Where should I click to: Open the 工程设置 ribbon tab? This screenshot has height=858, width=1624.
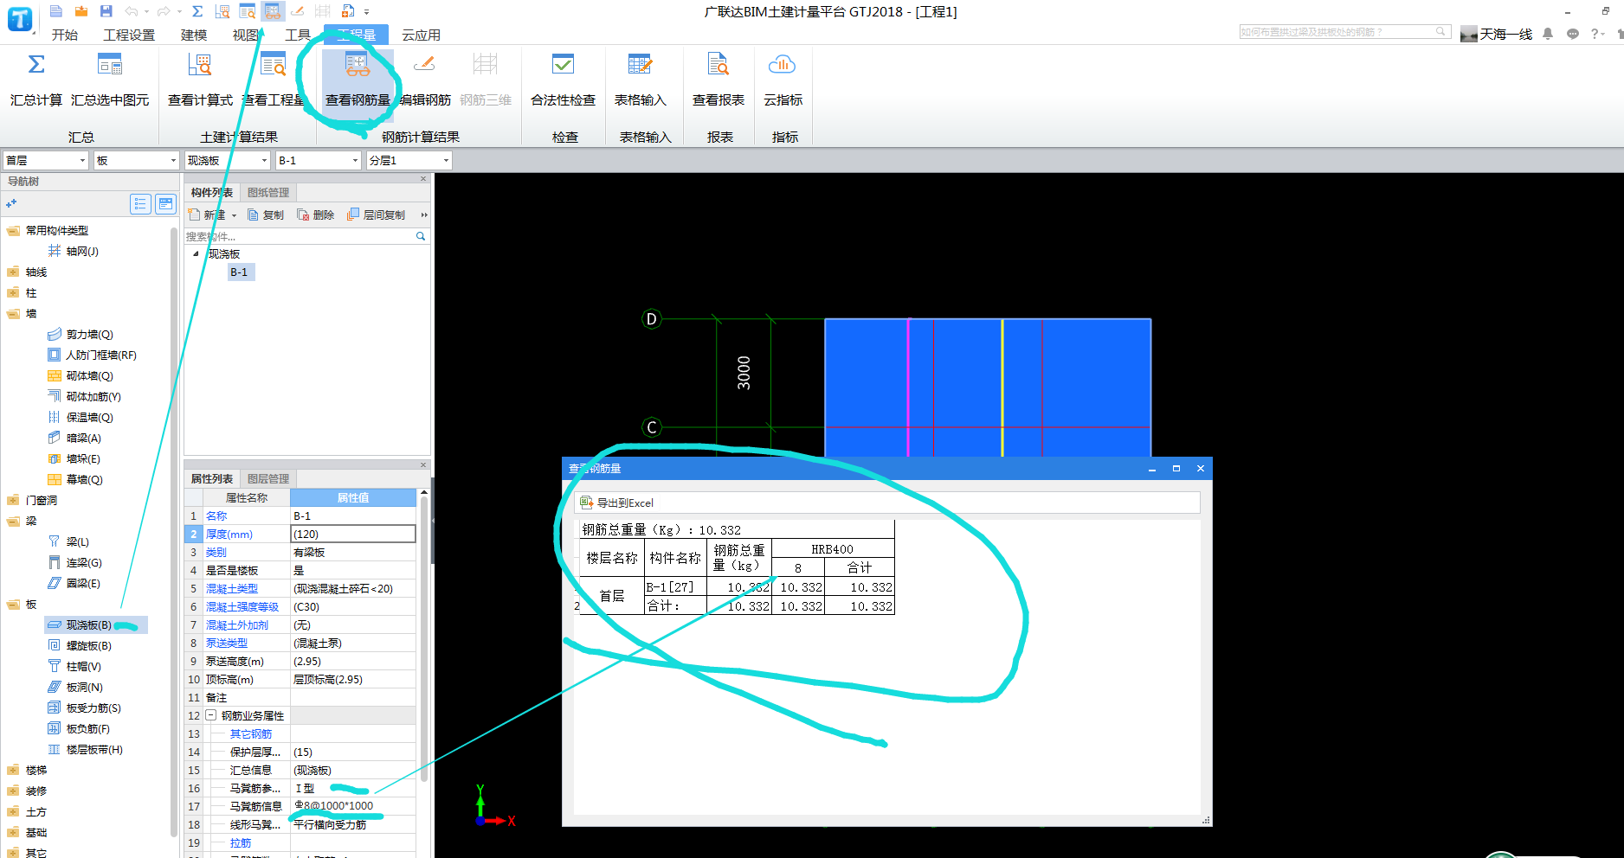coord(129,35)
